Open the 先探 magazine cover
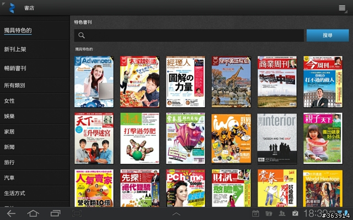Viewport: 353px width, 220px height. click(140, 188)
